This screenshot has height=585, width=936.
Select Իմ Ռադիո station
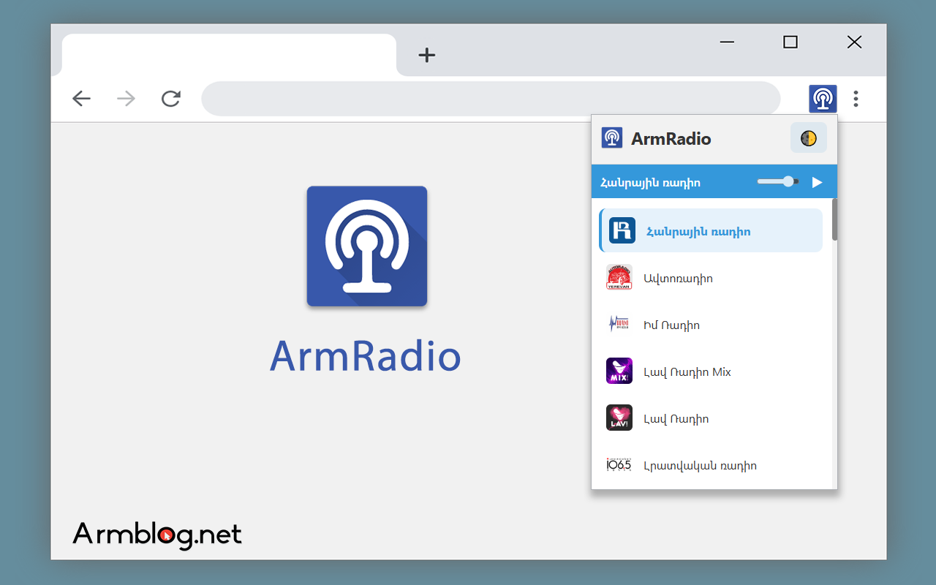pos(711,325)
